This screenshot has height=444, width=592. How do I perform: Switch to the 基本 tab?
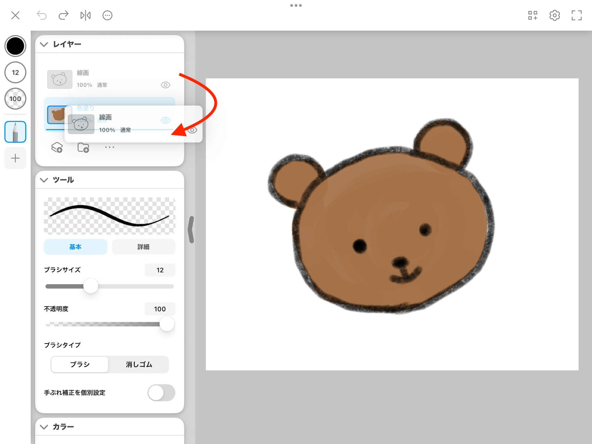pyautogui.click(x=76, y=247)
